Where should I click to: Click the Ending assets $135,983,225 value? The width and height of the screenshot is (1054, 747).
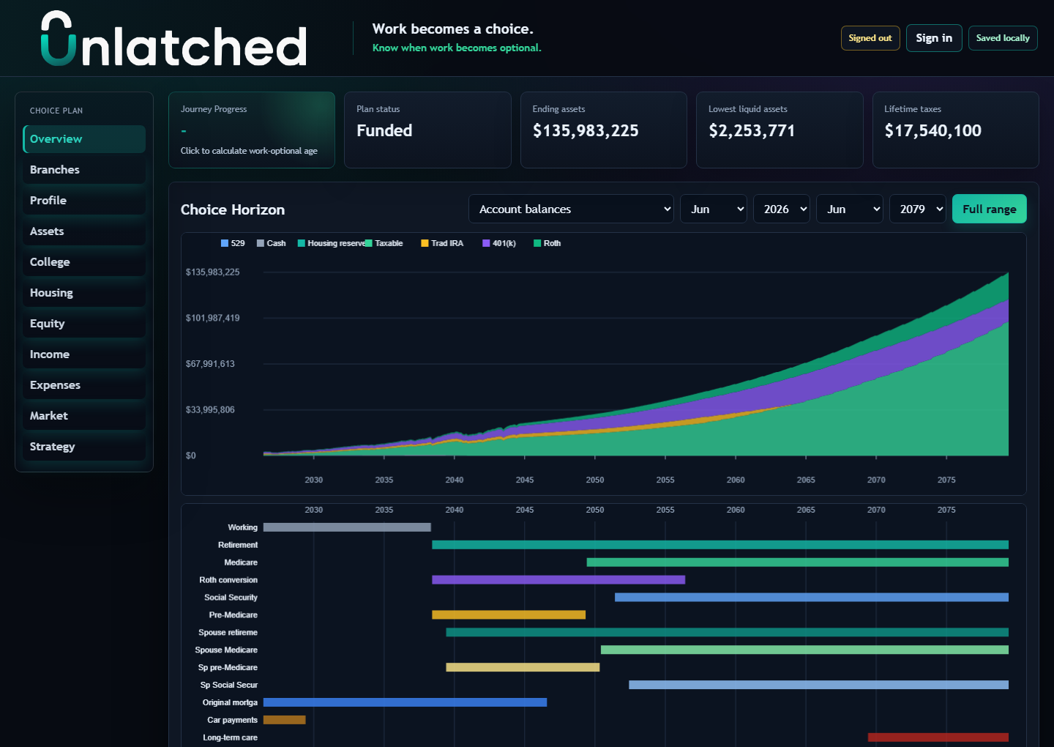pyautogui.click(x=586, y=131)
